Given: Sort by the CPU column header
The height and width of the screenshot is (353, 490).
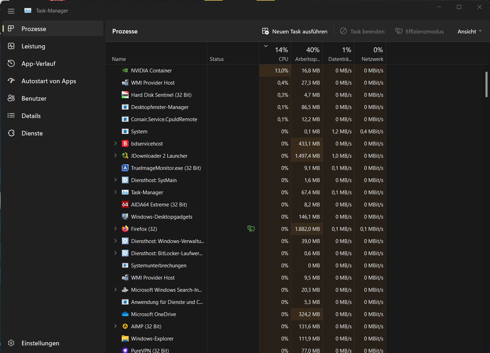Looking at the screenshot, I should coord(275,53).
